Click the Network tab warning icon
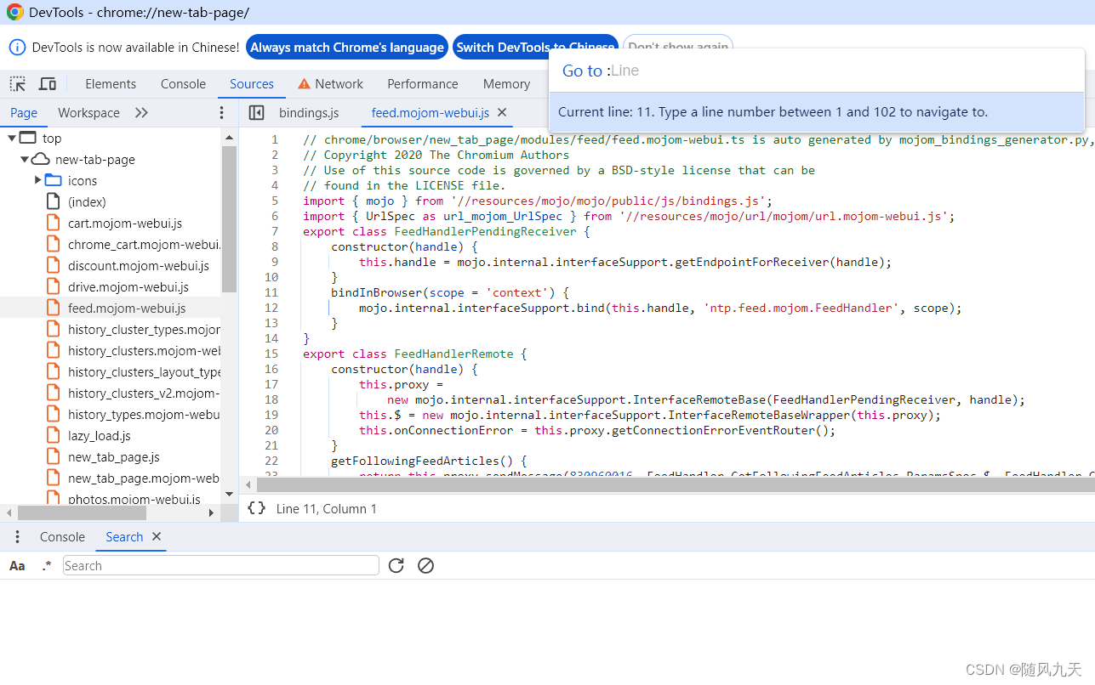 pos(304,84)
